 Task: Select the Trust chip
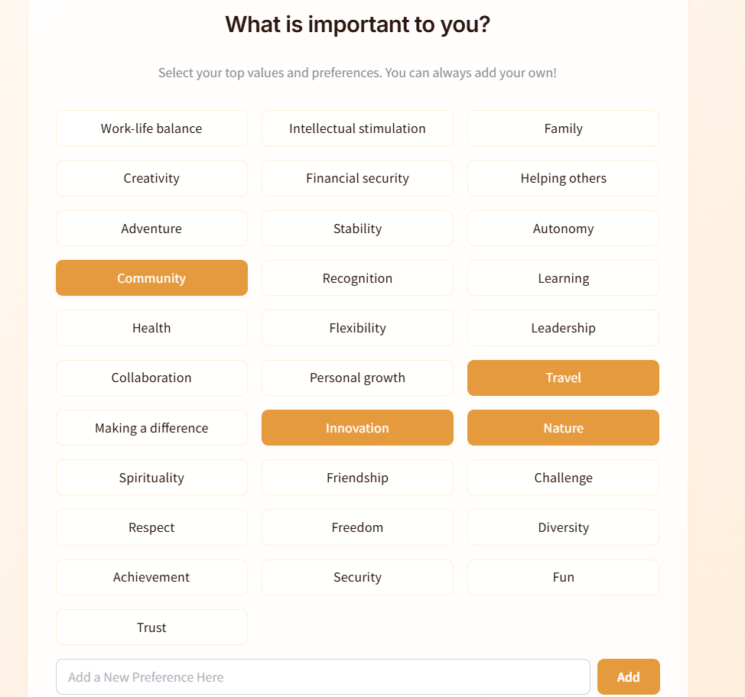click(151, 627)
